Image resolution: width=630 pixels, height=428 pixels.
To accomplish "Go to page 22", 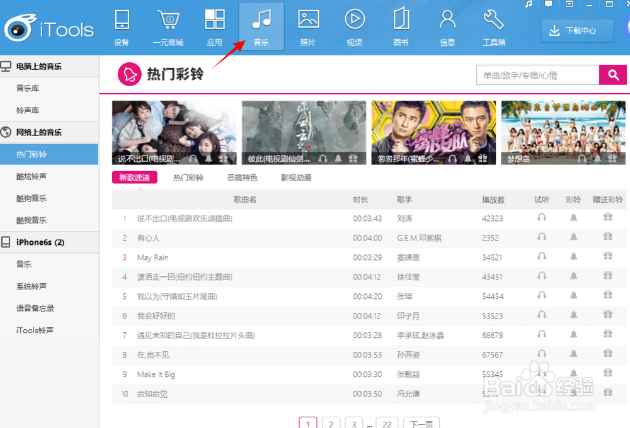I will 387,423.
